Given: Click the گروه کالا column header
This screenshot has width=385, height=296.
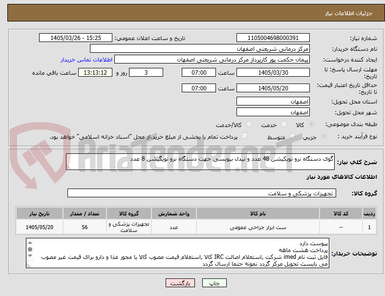Looking at the screenshot, I should pos(129,213).
